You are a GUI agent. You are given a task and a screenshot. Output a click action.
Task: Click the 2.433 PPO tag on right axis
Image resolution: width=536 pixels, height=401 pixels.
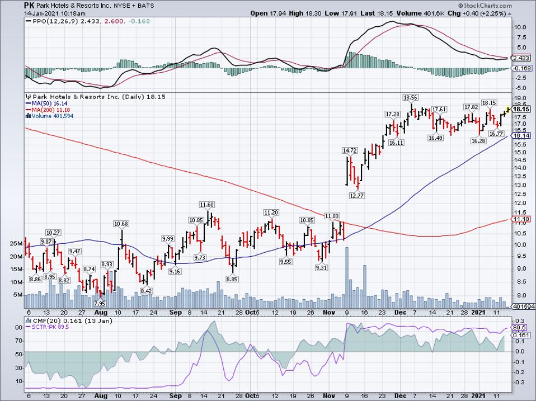[x=521, y=58]
